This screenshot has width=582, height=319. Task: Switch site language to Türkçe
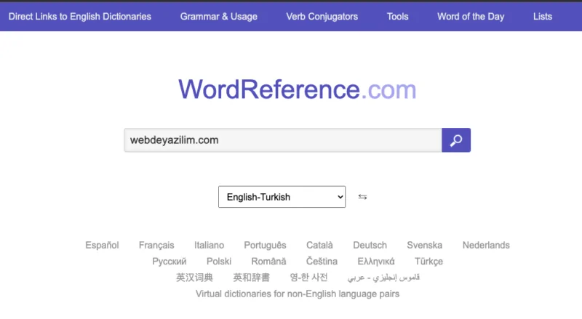[428, 262]
